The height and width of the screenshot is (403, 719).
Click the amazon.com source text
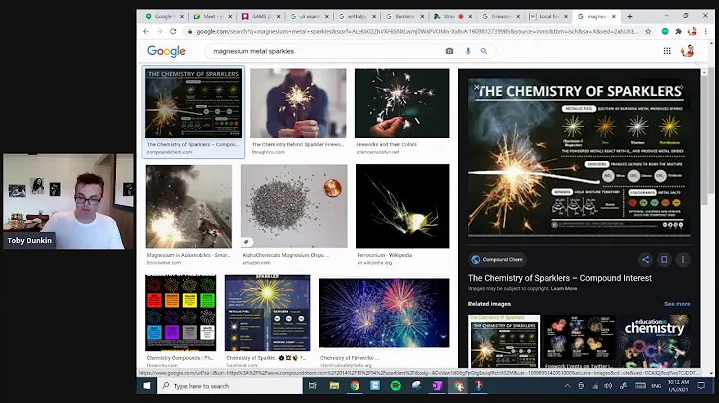256,263
